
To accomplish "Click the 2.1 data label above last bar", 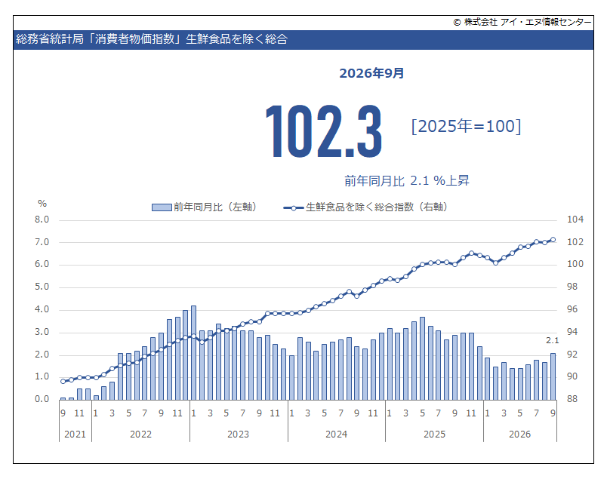I will click(x=553, y=340).
